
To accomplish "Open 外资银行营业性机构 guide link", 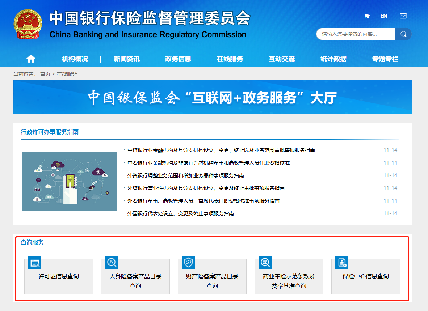I will (206, 188).
